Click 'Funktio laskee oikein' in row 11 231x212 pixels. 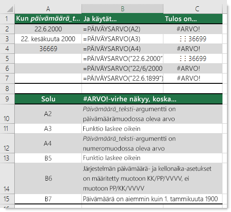tap(111, 129)
